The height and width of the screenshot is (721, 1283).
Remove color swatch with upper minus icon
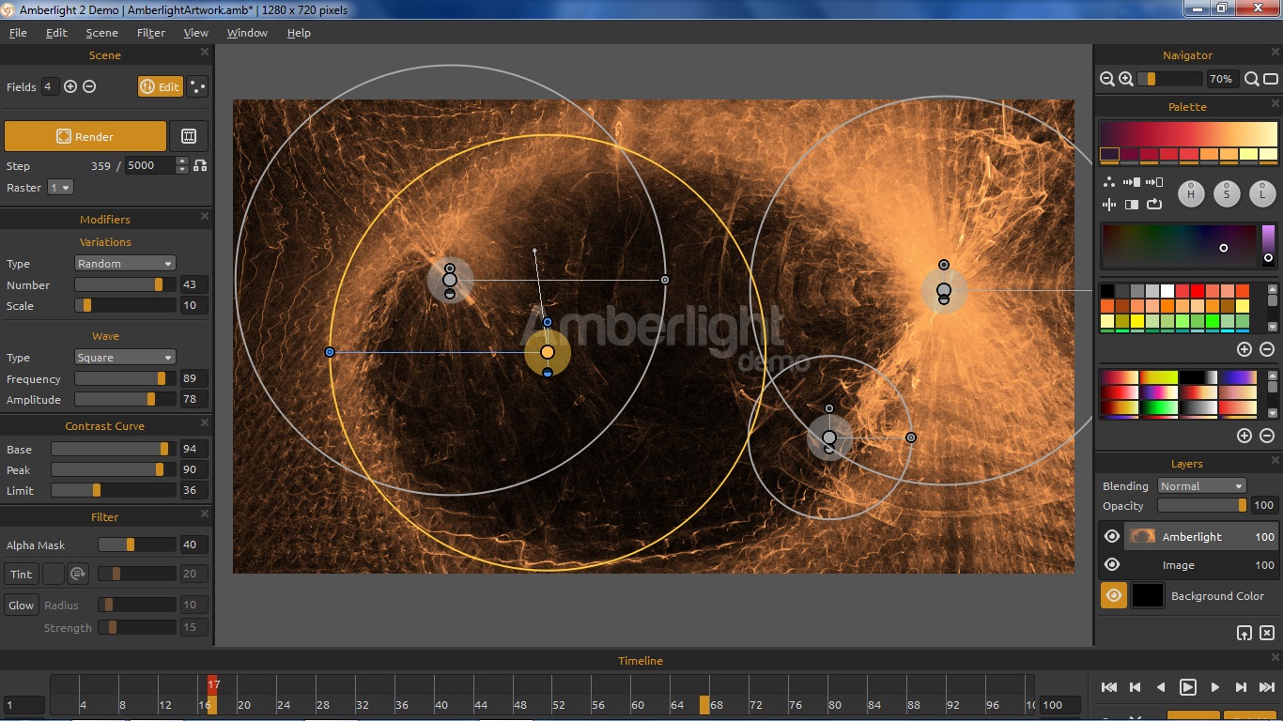pyautogui.click(x=1267, y=349)
